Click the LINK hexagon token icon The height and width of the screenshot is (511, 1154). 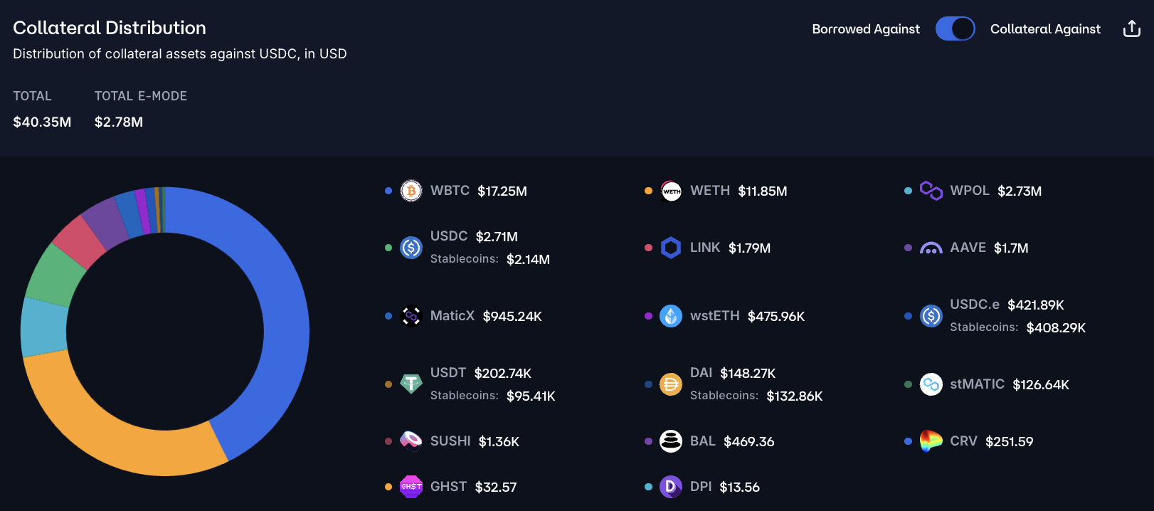point(671,248)
